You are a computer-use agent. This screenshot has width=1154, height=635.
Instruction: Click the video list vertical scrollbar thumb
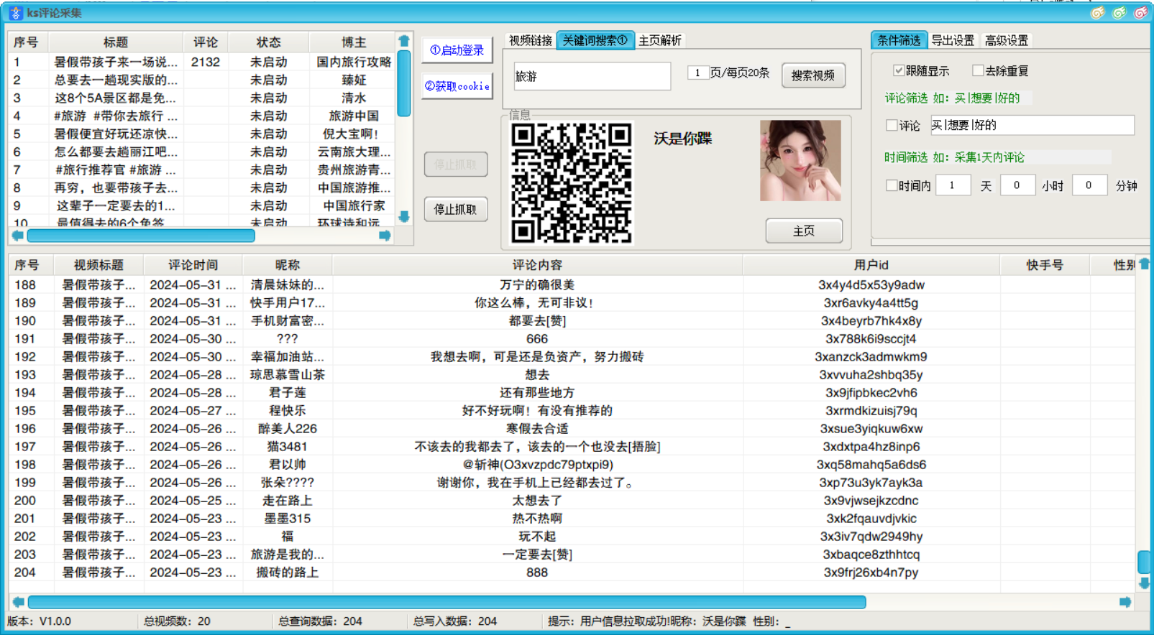404,83
